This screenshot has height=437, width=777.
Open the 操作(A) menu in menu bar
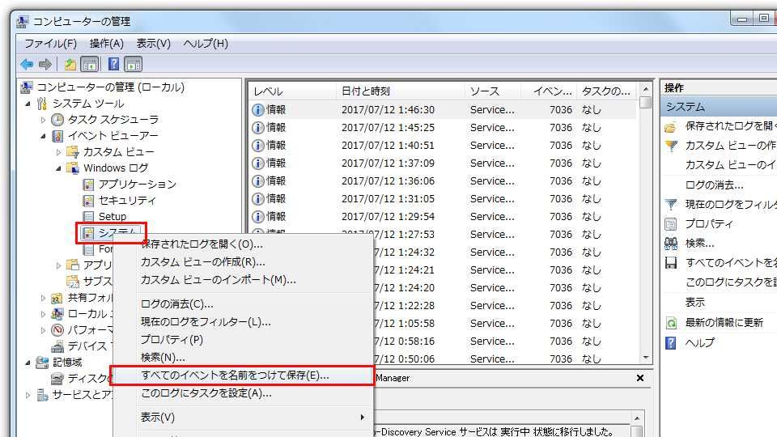(107, 44)
